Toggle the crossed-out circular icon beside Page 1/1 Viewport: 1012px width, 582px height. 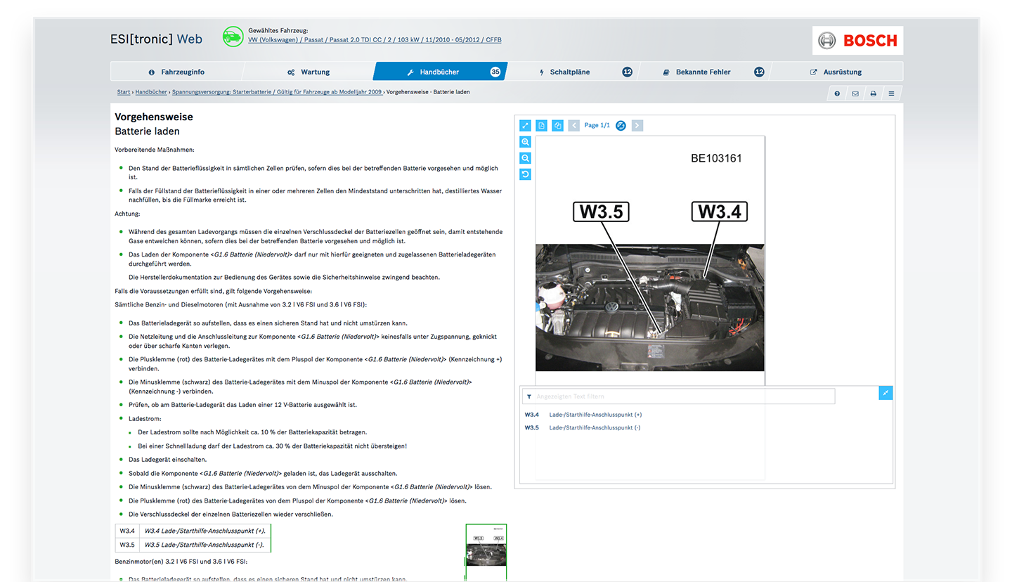click(x=621, y=125)
